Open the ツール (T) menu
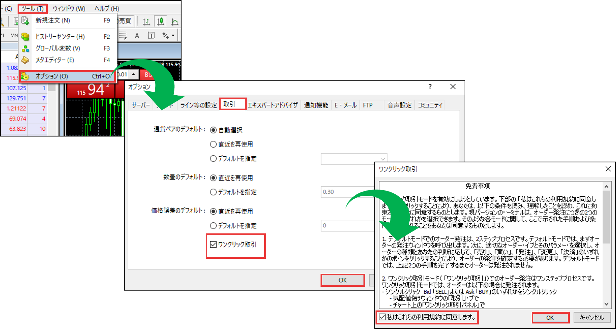The image size is (616, 329). [33, 8]
